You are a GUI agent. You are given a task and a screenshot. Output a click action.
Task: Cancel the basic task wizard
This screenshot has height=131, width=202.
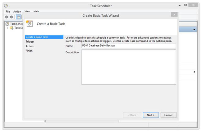(x=168, y=115)
